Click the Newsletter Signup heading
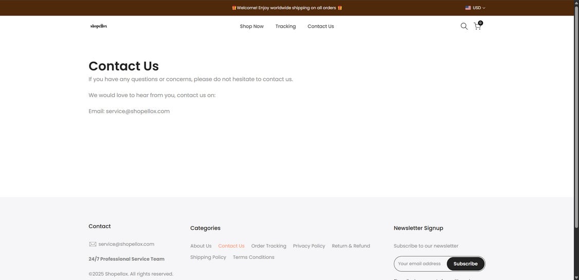Image resolution: width=579 pixels, height=280 pixels. coord(419,228)
